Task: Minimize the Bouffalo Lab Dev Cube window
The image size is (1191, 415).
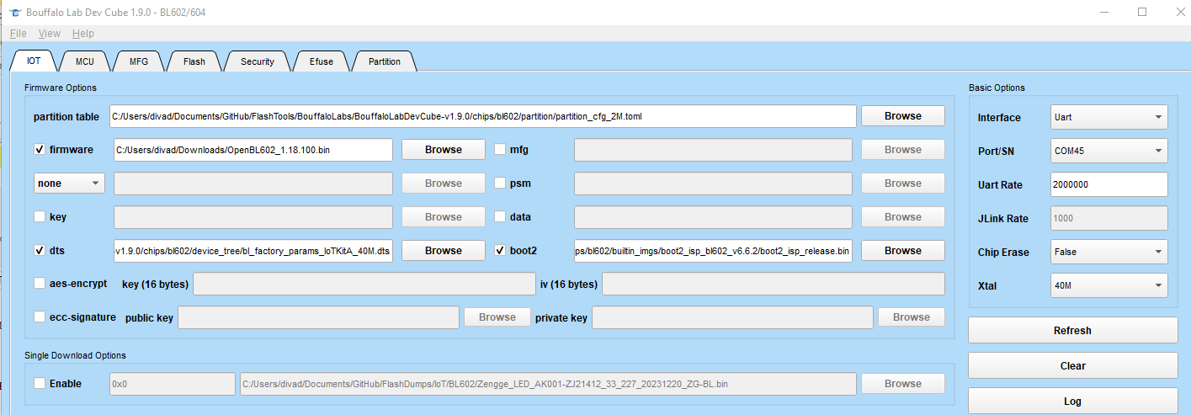Action: (x=1103, y=12)
